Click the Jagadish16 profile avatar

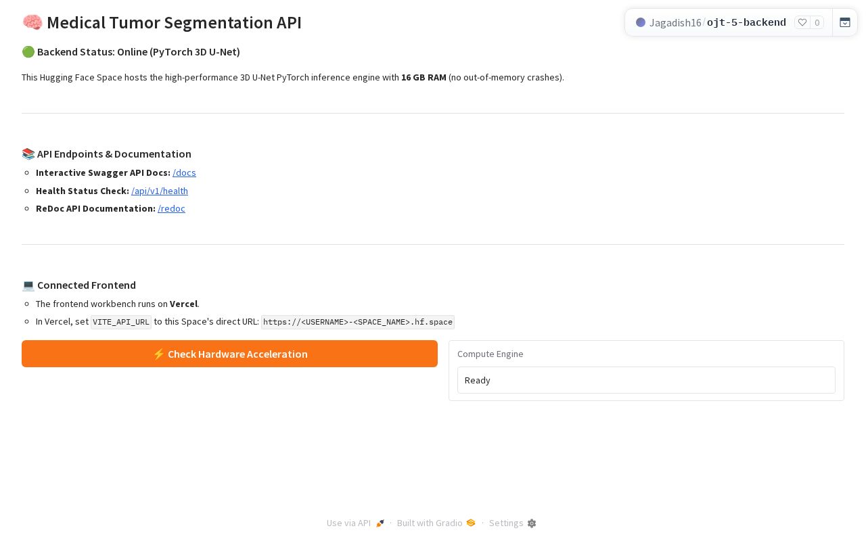(x=641, y=22)
